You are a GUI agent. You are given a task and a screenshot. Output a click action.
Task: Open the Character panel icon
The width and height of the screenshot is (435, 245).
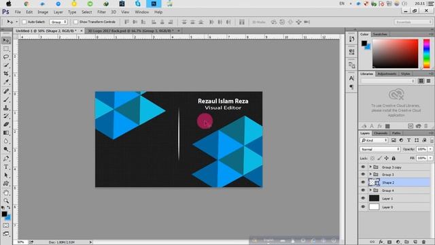click(x=351, y=78)
